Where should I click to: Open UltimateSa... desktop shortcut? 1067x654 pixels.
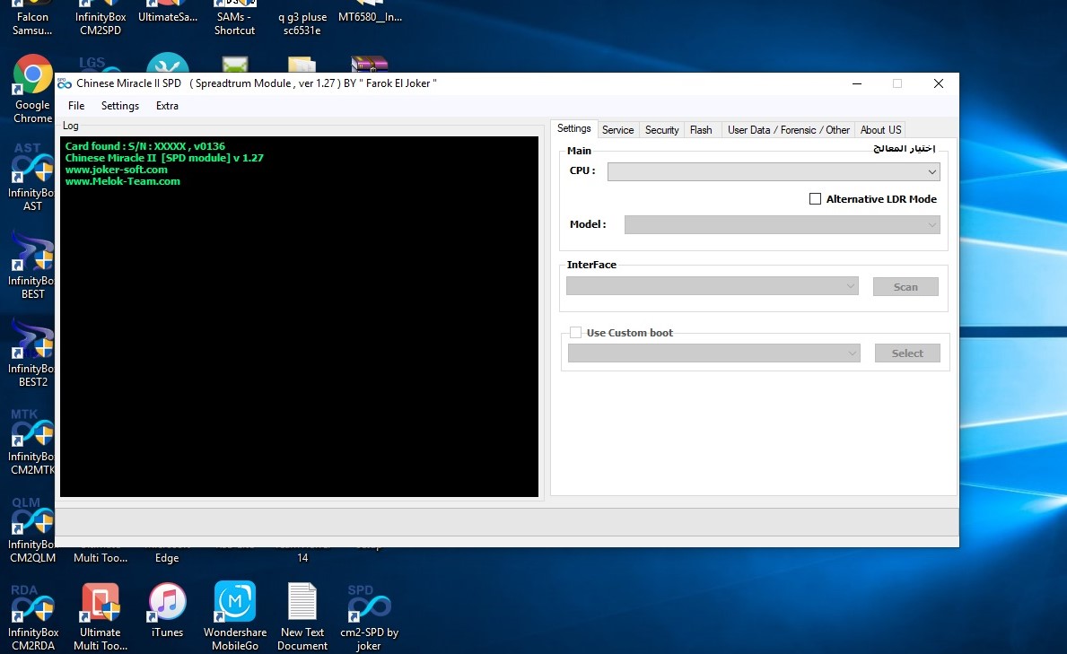(168, 13)
